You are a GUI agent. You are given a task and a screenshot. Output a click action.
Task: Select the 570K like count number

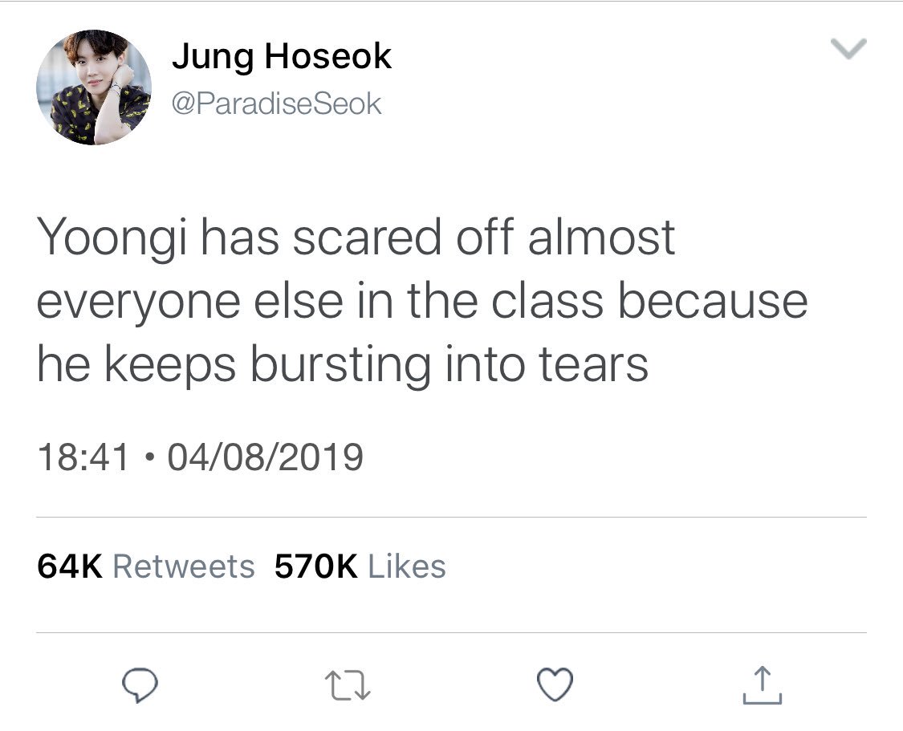pos(315,566)
